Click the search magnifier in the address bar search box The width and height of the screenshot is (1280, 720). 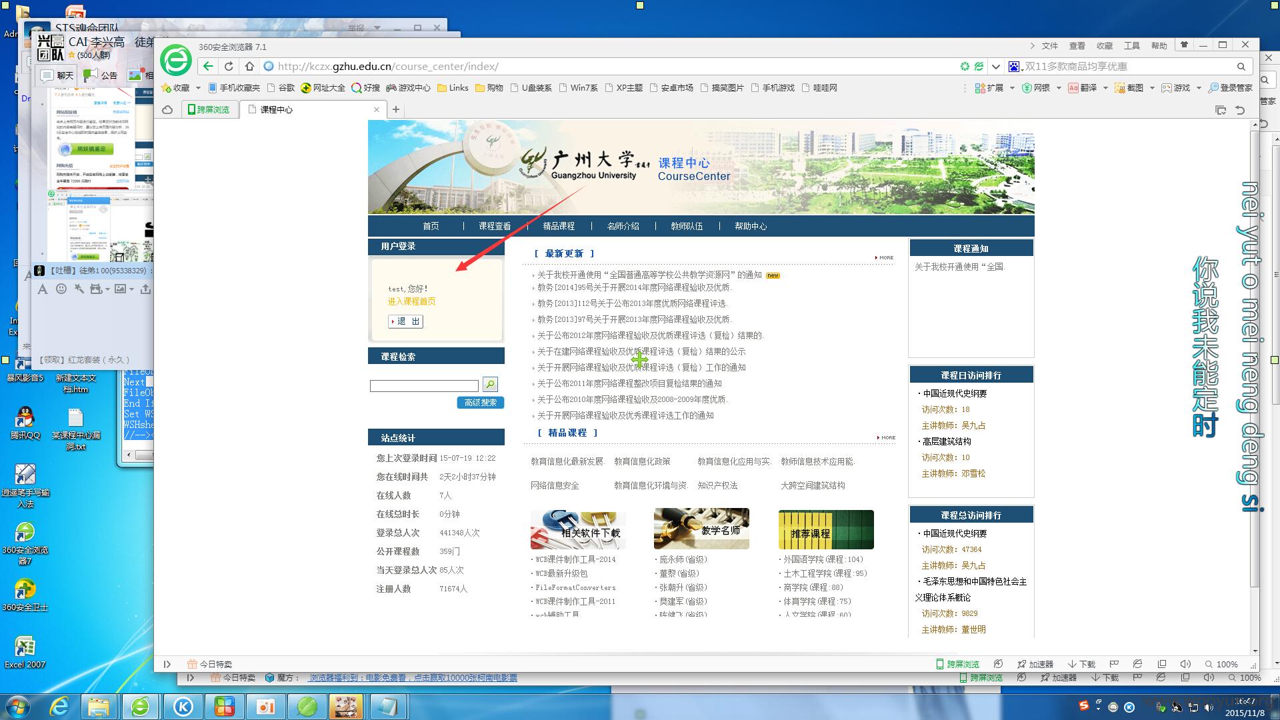[1241, 67]
